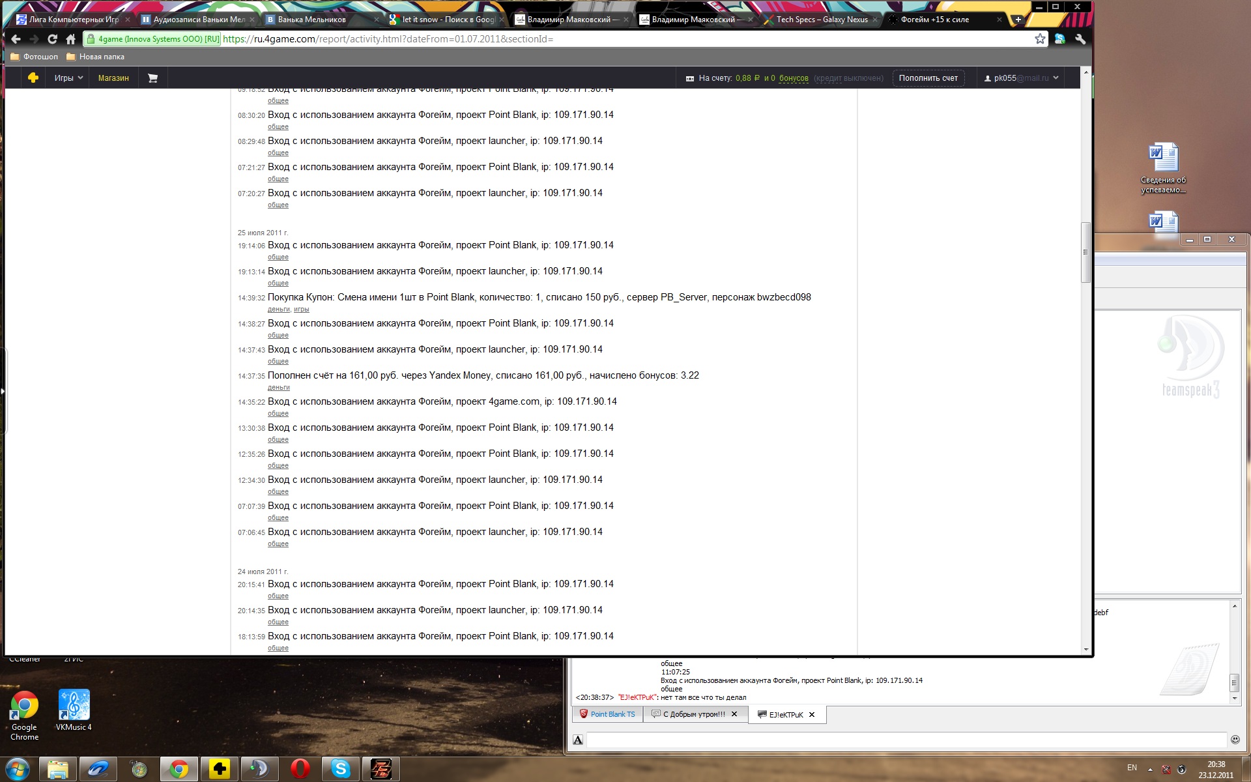The width and height of the screenshot is (1251, 782).
Task: Bookmark this page with the star icon
Action: coord(1040,39)
